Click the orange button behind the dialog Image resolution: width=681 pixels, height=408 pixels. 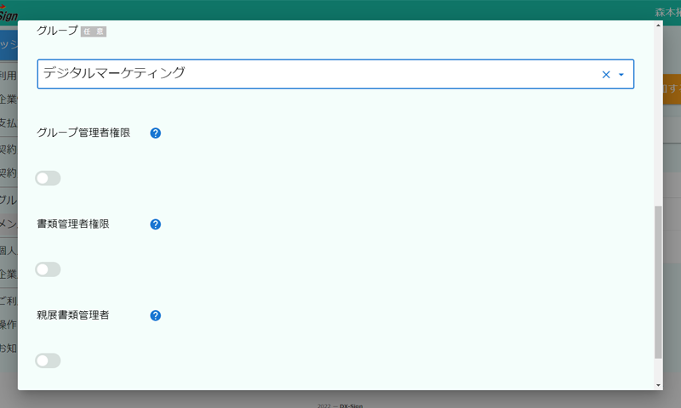pos(671,88)
